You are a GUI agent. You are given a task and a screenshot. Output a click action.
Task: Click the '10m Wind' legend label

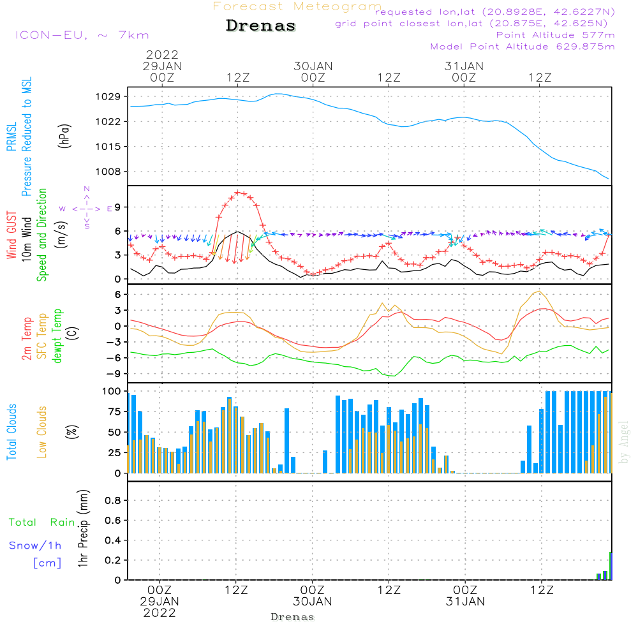pyautogui.click(x=26, y=239)
